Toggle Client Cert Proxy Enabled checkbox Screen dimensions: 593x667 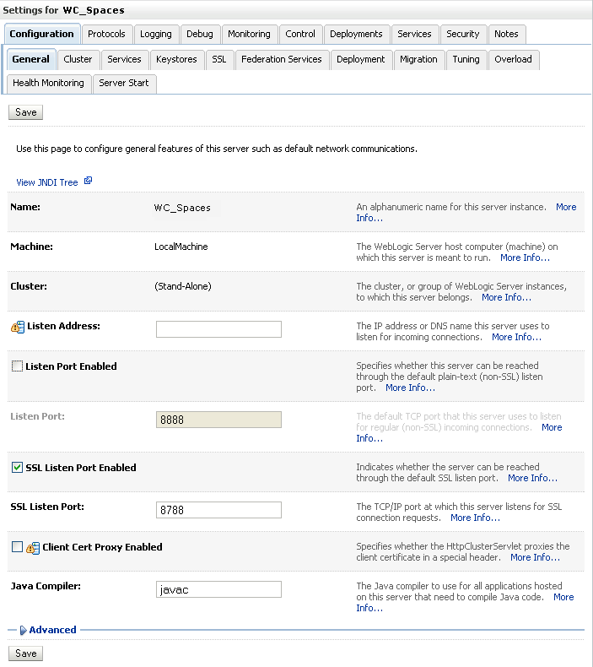point(18,547)
